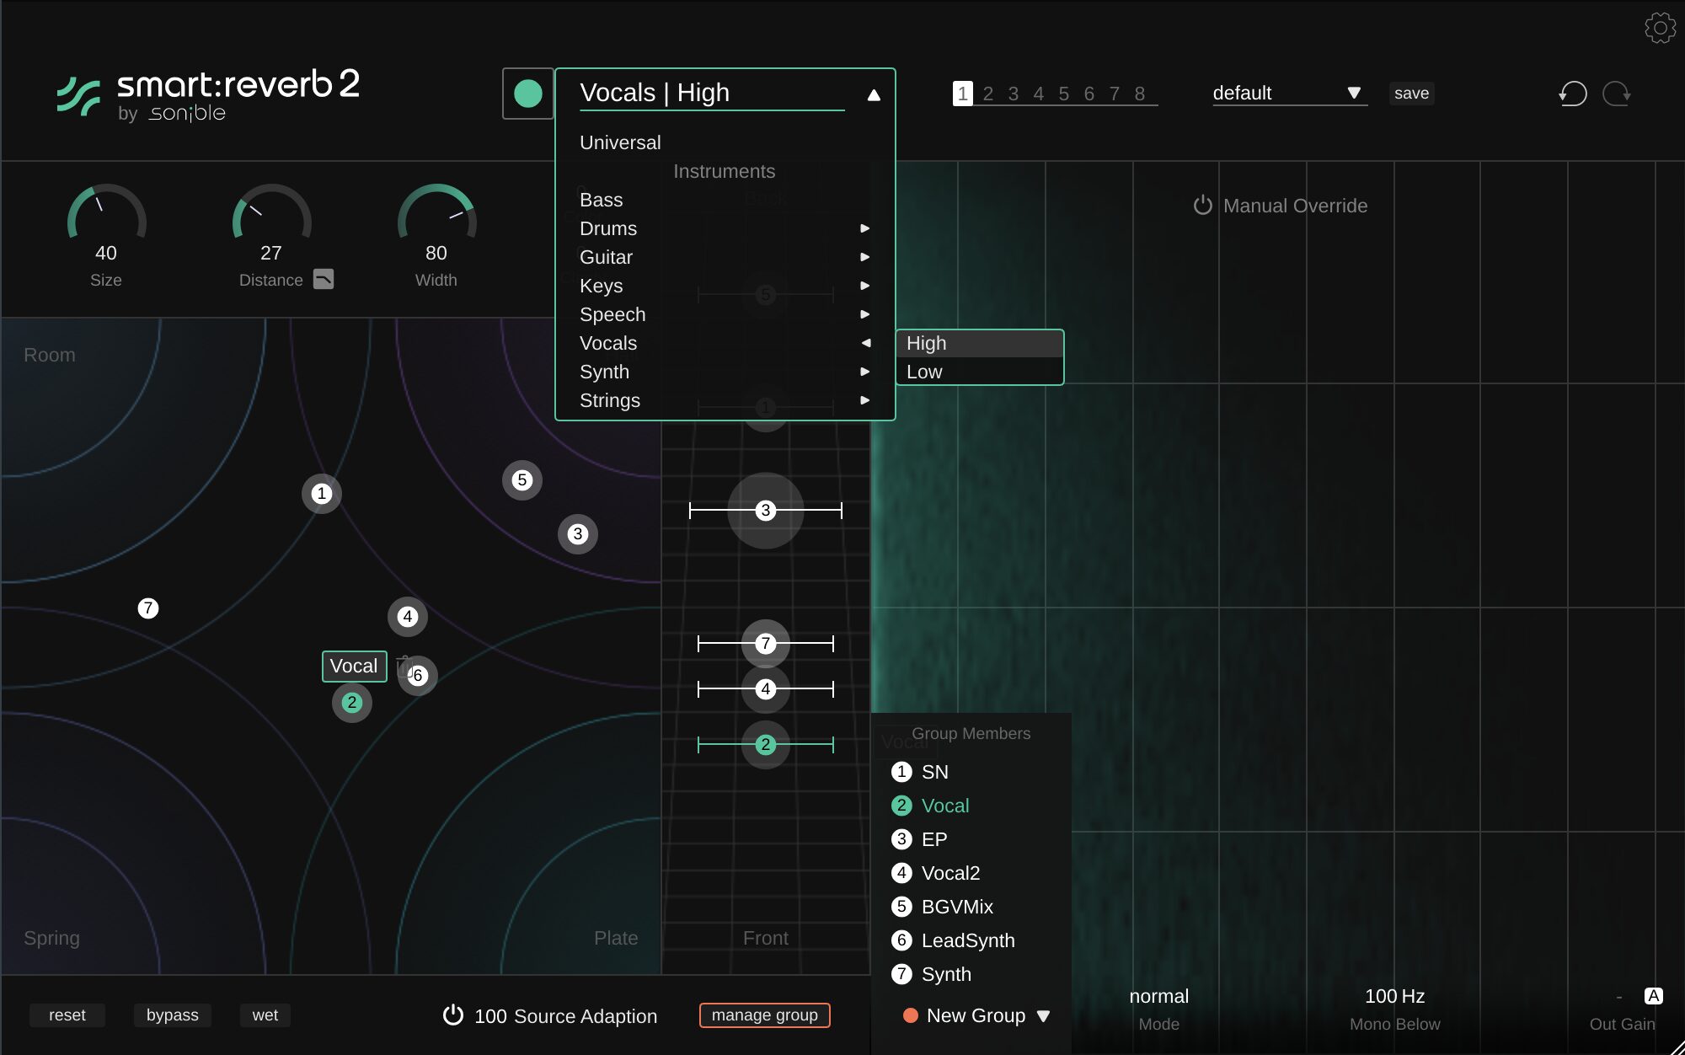The height and width of the screenshot is (1055, 1685).
Task: Select BGVMix group member
Action: (x=943, y=907)
